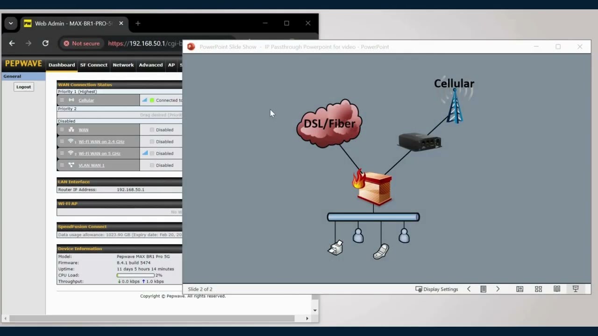
Task: Open the See all slides icon
Action: point(484,289)
